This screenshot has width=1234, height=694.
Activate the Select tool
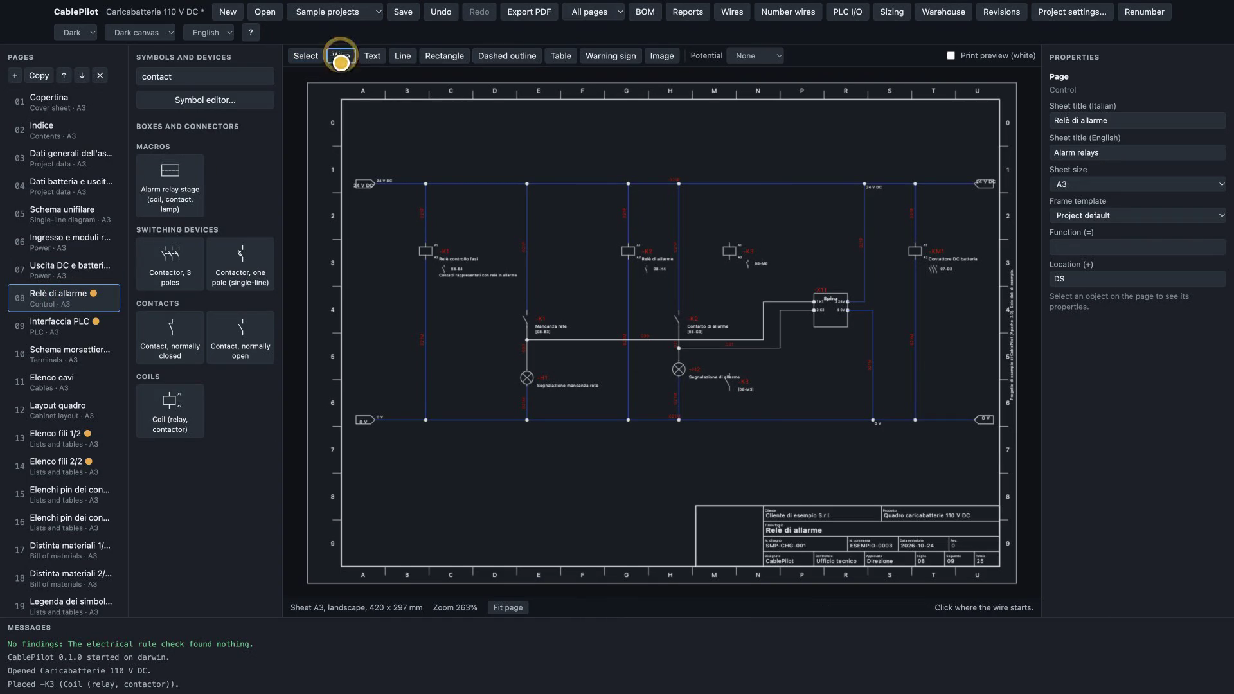pyautogui.click(x=305, y=56)
